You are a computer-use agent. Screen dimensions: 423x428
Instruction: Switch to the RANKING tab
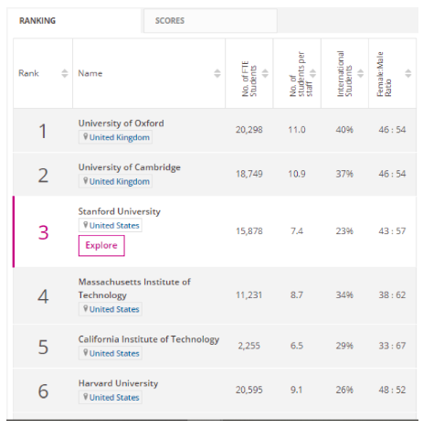(x=74, y=21)
